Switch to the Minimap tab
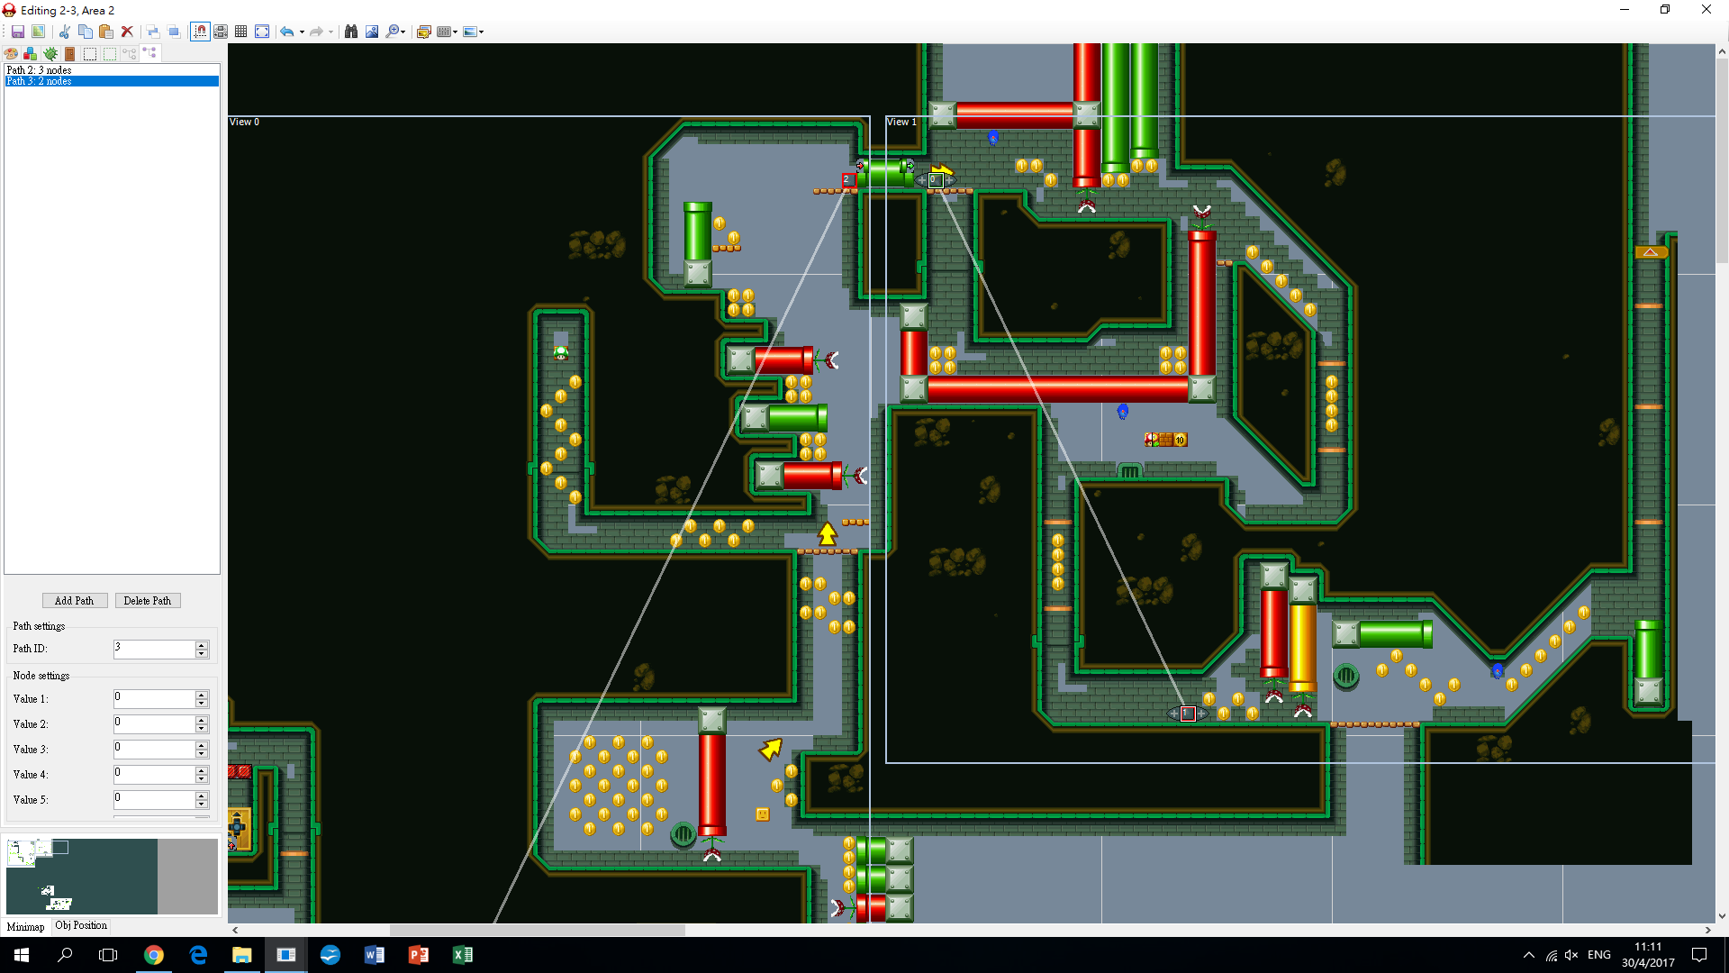 click(x=25, y=926)
